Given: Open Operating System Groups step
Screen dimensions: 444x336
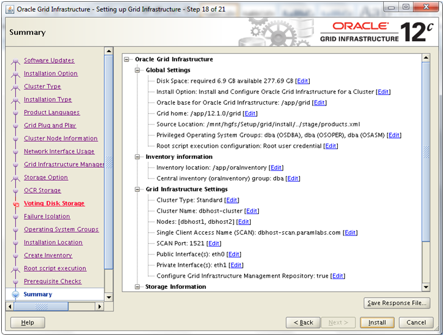Looking at the screenshot, I should (x=61, y=229).
